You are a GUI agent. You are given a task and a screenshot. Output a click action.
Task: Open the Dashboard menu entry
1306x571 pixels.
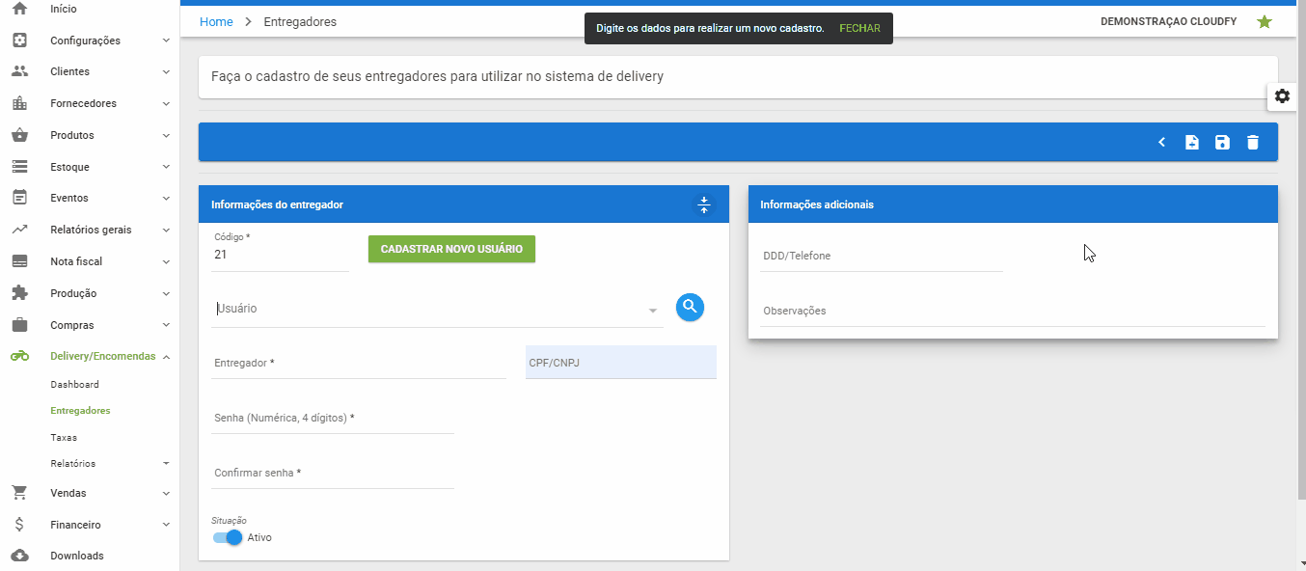point(73,384)
